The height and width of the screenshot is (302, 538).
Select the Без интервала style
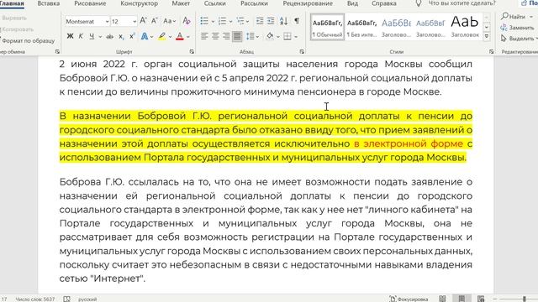coord(361,27)
